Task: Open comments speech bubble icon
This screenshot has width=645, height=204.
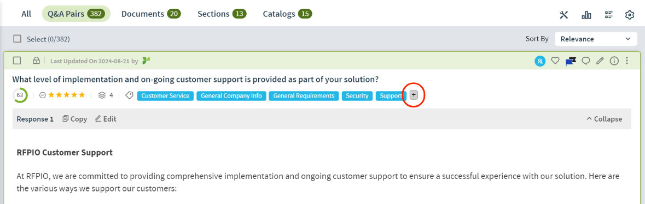Action: coord(586,61)
